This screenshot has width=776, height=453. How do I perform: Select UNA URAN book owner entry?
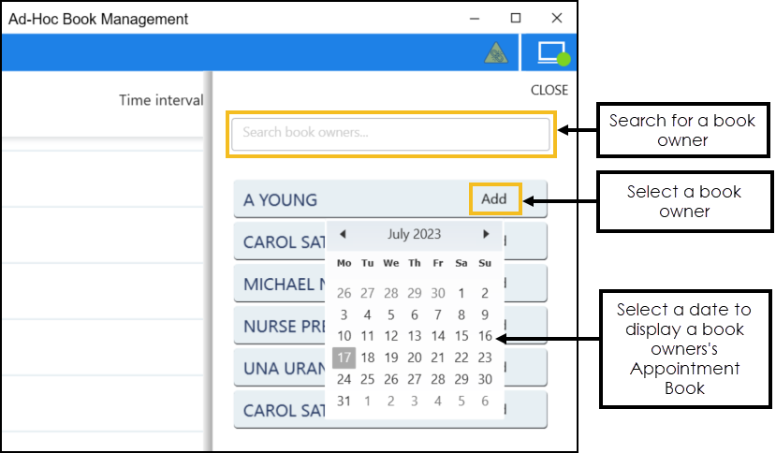pyautogui.click(x=280, y=368)
